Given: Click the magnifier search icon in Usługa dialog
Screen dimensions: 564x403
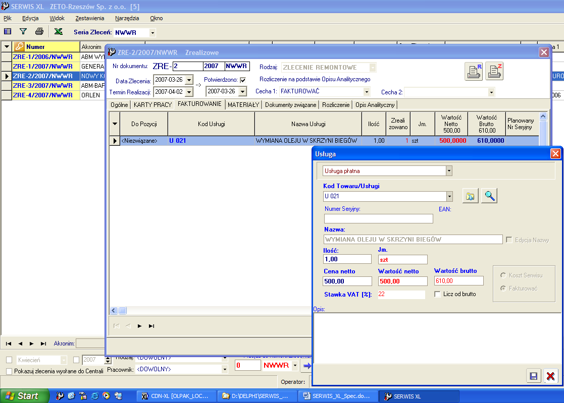Looking at the screenshot, I should coord(489,196).
